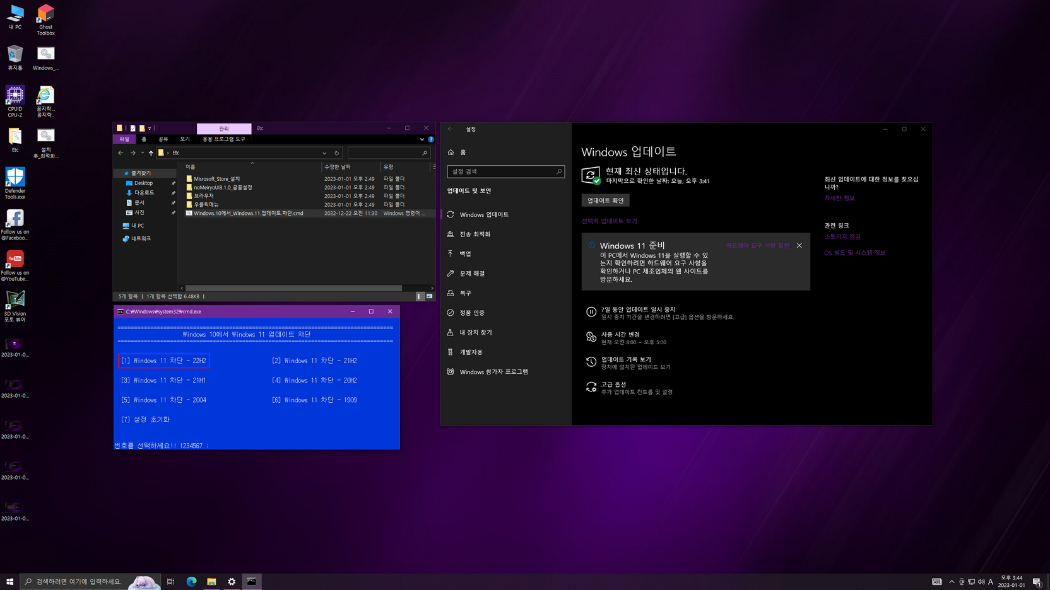Switch to the 공유 ribbon tab
This screenshot has width=1050, height=590.
[x=163, y=139]
